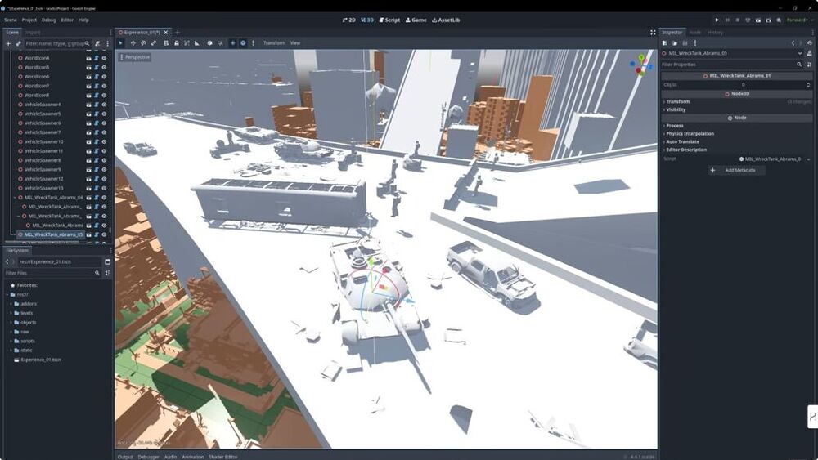Image resolution: width=818 pixels, height=460 pixels.
Task: Toggle sun preview in viewport toolbar
Action: (x=232, y=43)
